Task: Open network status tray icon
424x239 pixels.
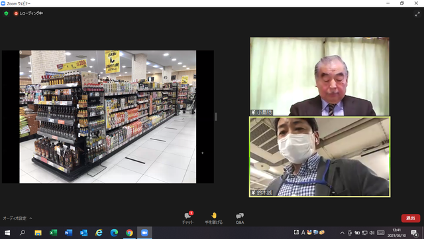Action: 364,233
